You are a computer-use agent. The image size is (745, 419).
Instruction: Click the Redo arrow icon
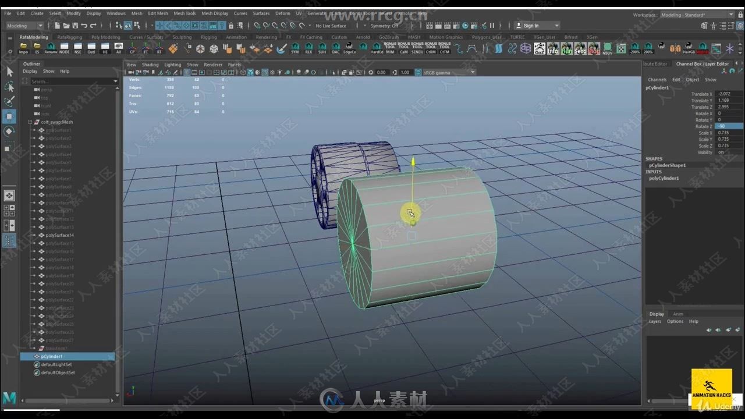tap(93, 26)
